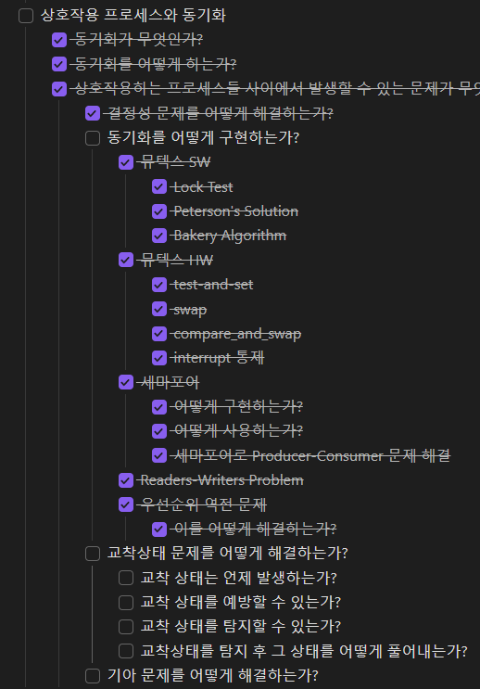Viewport: 480px width, 689px height.
Task: Uncheck 결정성 문제를 어떻게 해결하는가? checkbox
Action: (x=93, y=113)
